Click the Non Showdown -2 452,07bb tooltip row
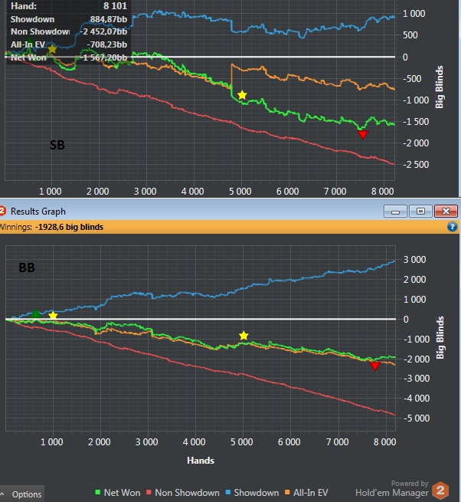 click(69, 31)
